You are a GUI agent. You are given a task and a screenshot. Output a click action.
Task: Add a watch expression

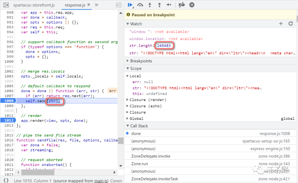281,23
